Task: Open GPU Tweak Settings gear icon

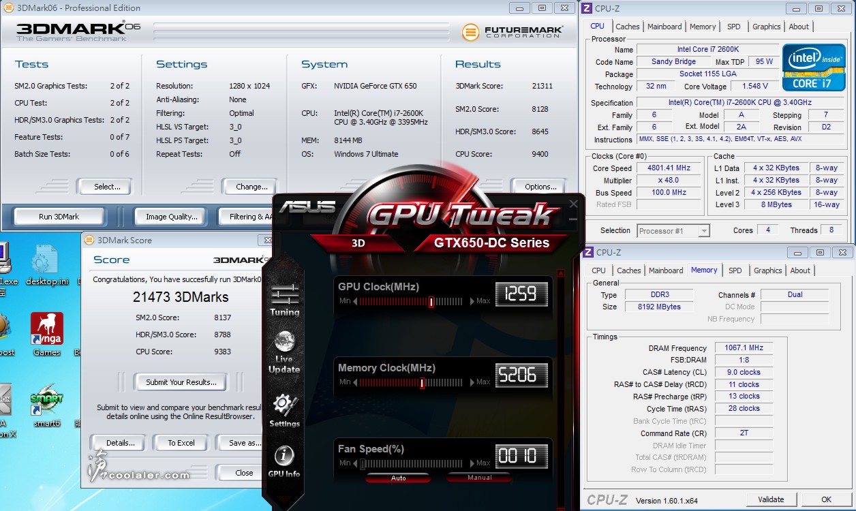Action: 285,410
